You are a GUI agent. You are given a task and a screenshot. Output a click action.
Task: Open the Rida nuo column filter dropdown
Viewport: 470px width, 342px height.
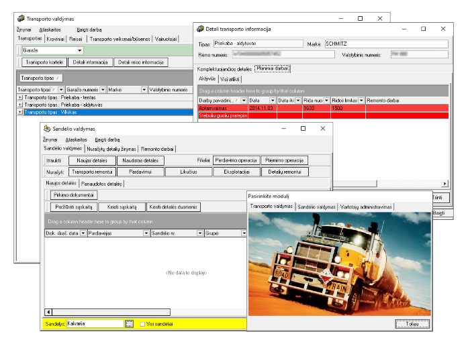tap(326, 101)
